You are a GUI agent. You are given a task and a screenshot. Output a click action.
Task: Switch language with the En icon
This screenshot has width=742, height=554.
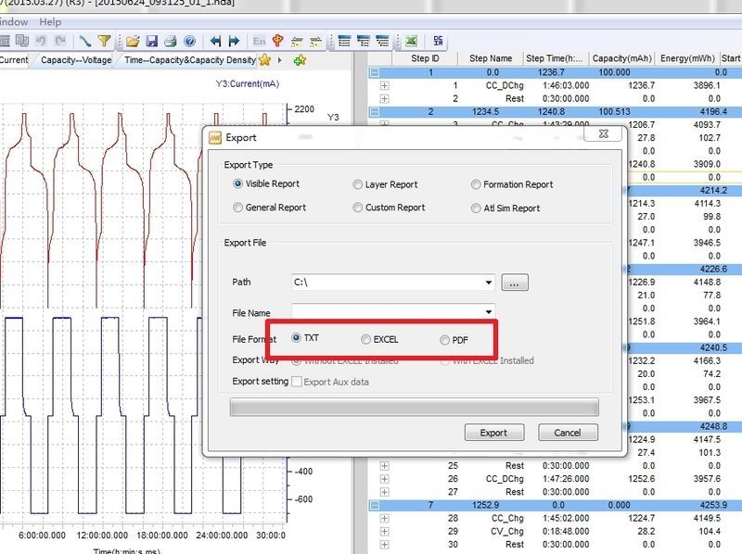coord(259,41)
